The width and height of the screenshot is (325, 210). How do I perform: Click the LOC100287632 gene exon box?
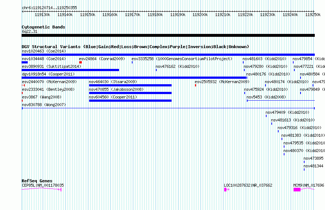click(225, 190)
